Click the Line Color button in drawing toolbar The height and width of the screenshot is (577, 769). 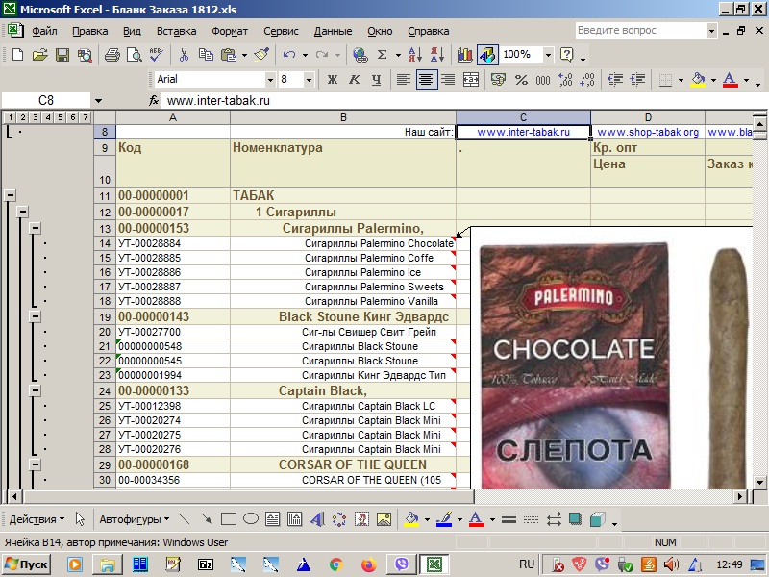tap(443, 519)
